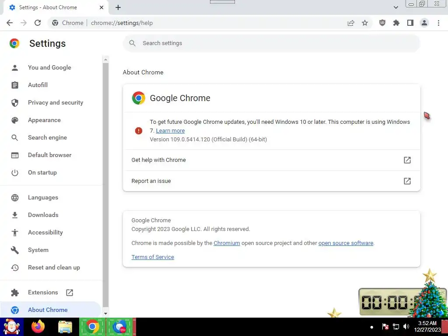Open Get help with Chrome
This screenshot has width=448, height=336.
(x=271, y=160)
